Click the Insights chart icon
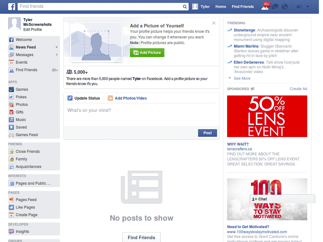This screenshot has height=242, width=323. (11, 232)
